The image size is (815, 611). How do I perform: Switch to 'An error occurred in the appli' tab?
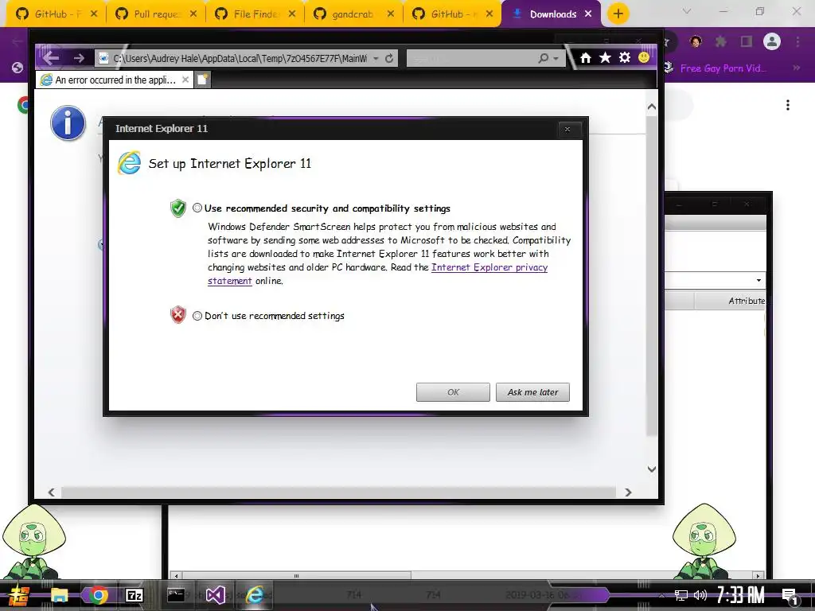(115, 80)
